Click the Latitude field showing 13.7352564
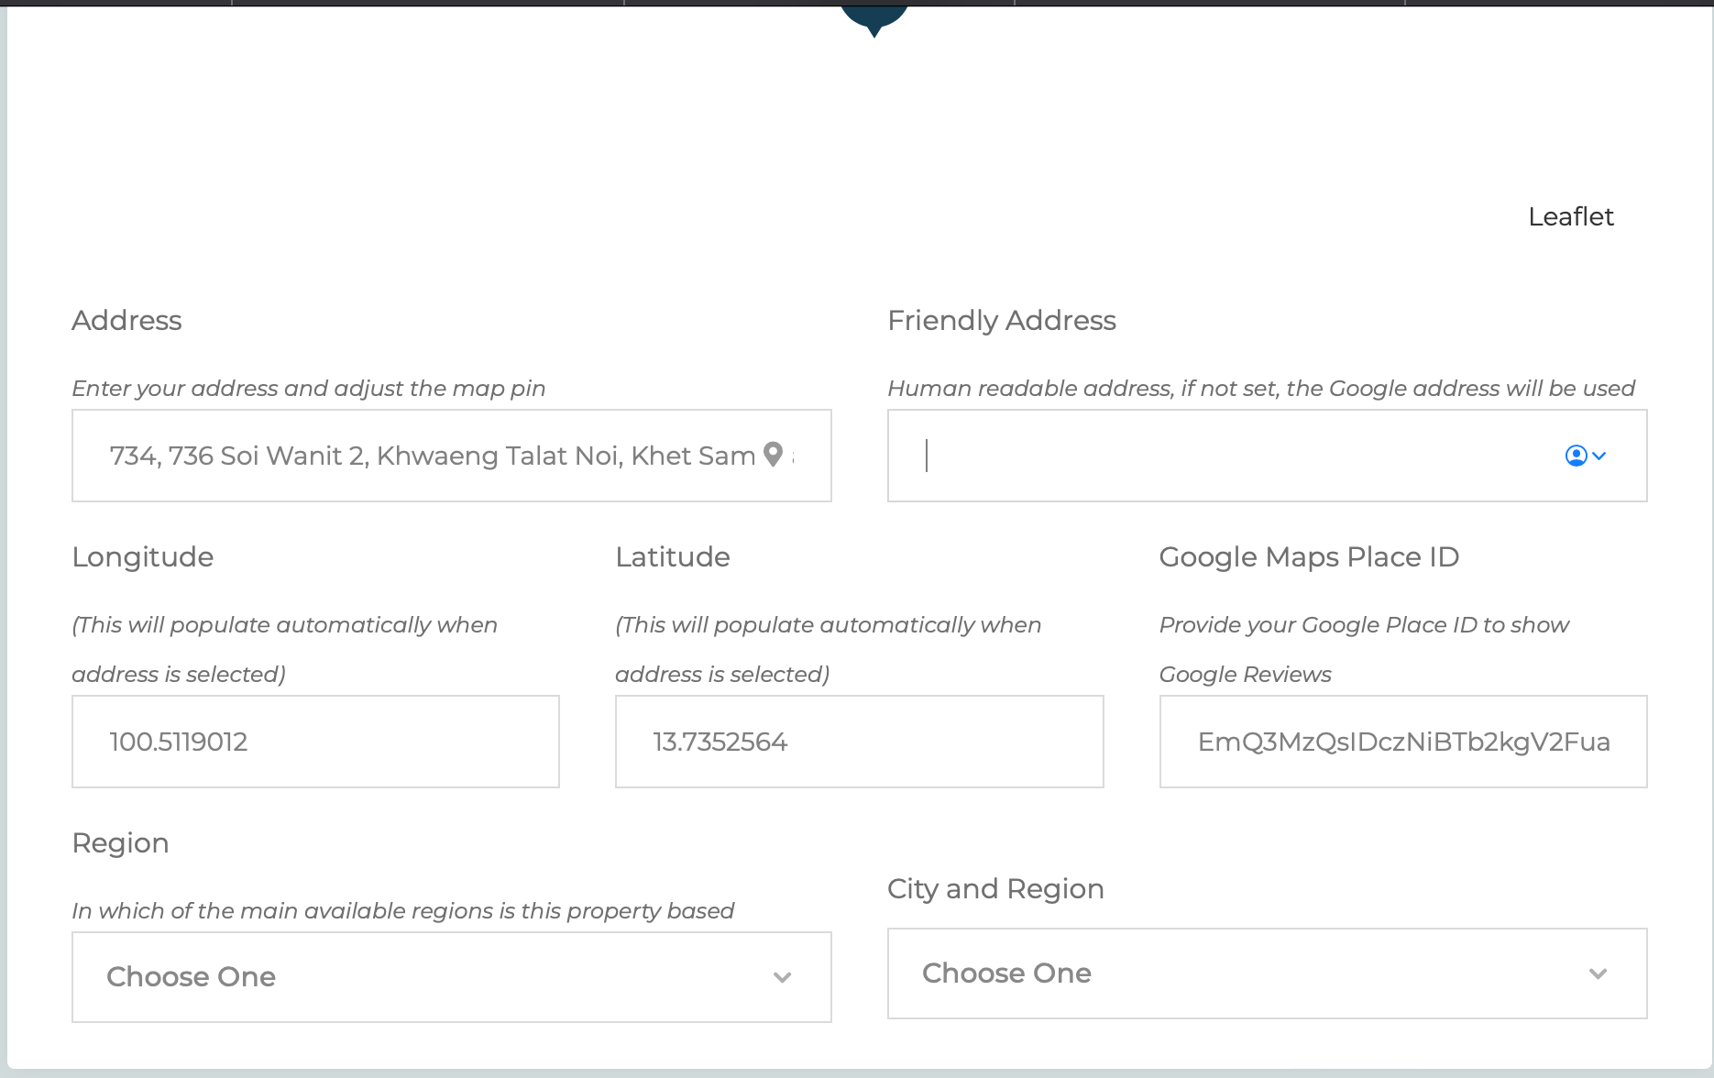Image resolution: width=1714 pixels, height=1078 pixels. coord(859,742)
